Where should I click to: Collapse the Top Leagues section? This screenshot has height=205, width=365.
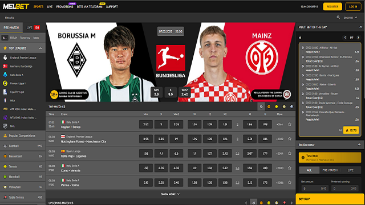tap(40, 48)
